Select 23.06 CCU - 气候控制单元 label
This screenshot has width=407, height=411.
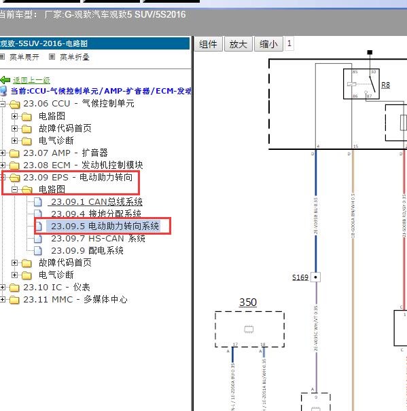(79, 104)
